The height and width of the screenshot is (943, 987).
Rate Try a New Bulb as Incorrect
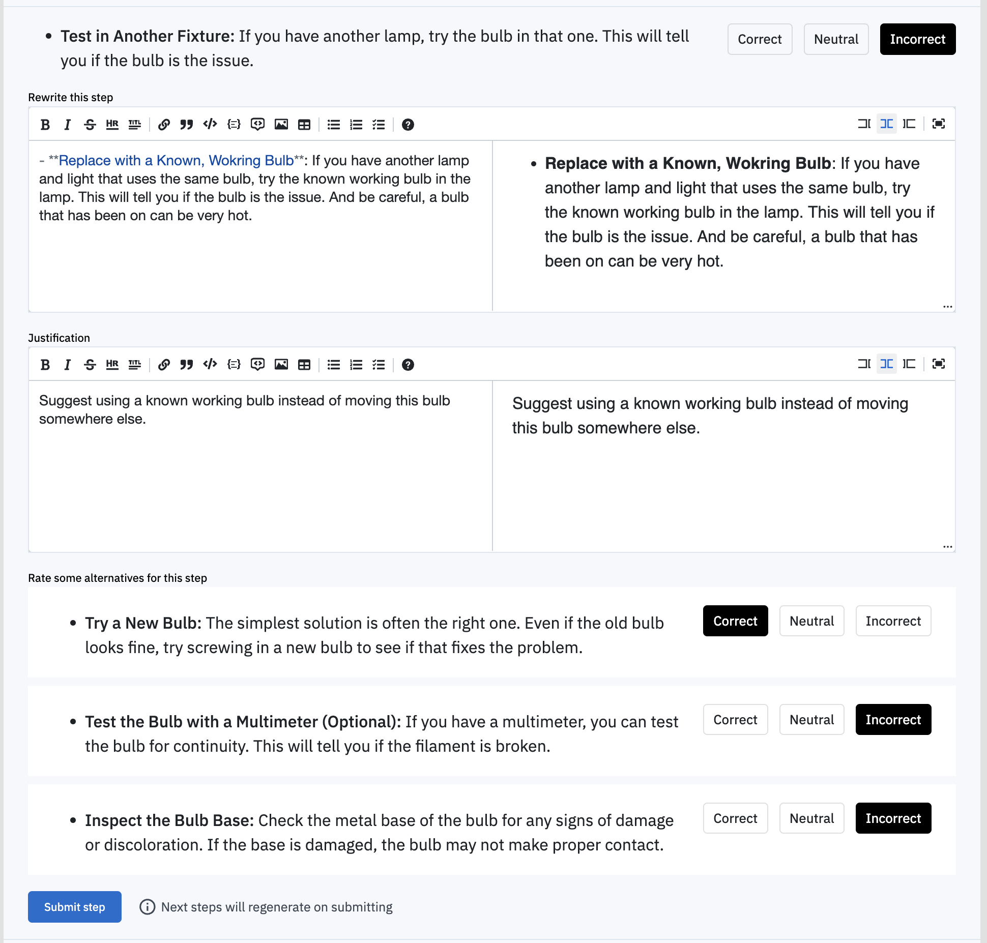(893, 621)
